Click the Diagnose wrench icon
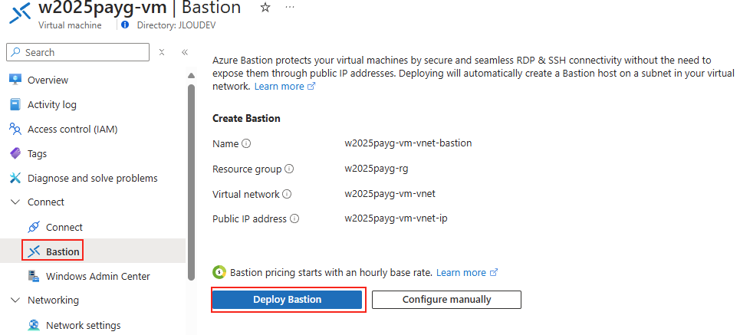740x335 pixels. pos(15,178)
